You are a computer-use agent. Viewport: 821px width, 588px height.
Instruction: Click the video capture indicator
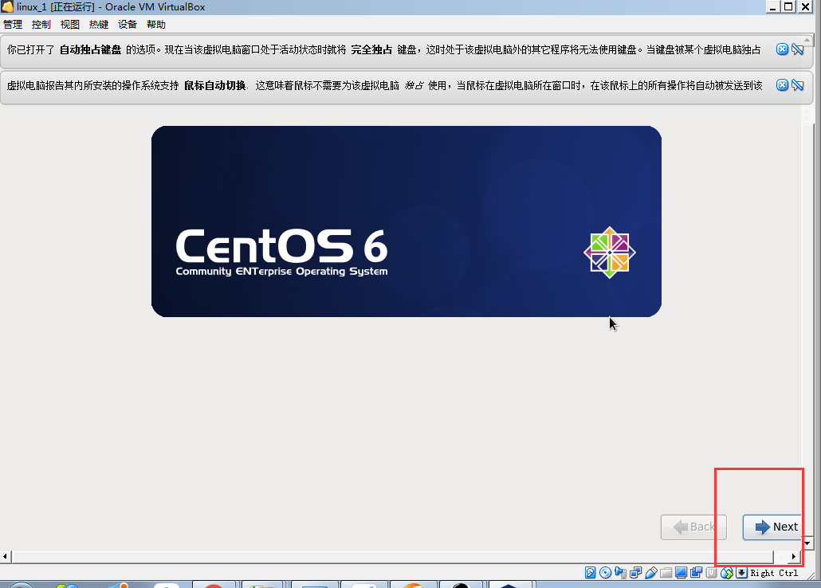(x=696, y=572)
